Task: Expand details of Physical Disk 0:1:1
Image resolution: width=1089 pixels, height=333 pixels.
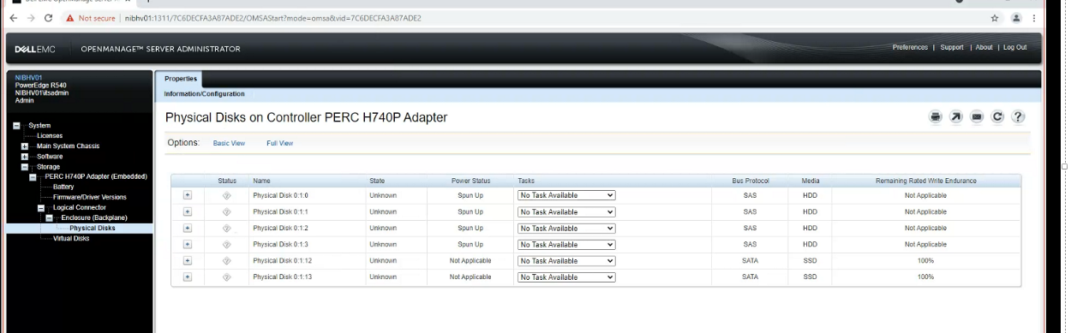Action: click(188, 211)
